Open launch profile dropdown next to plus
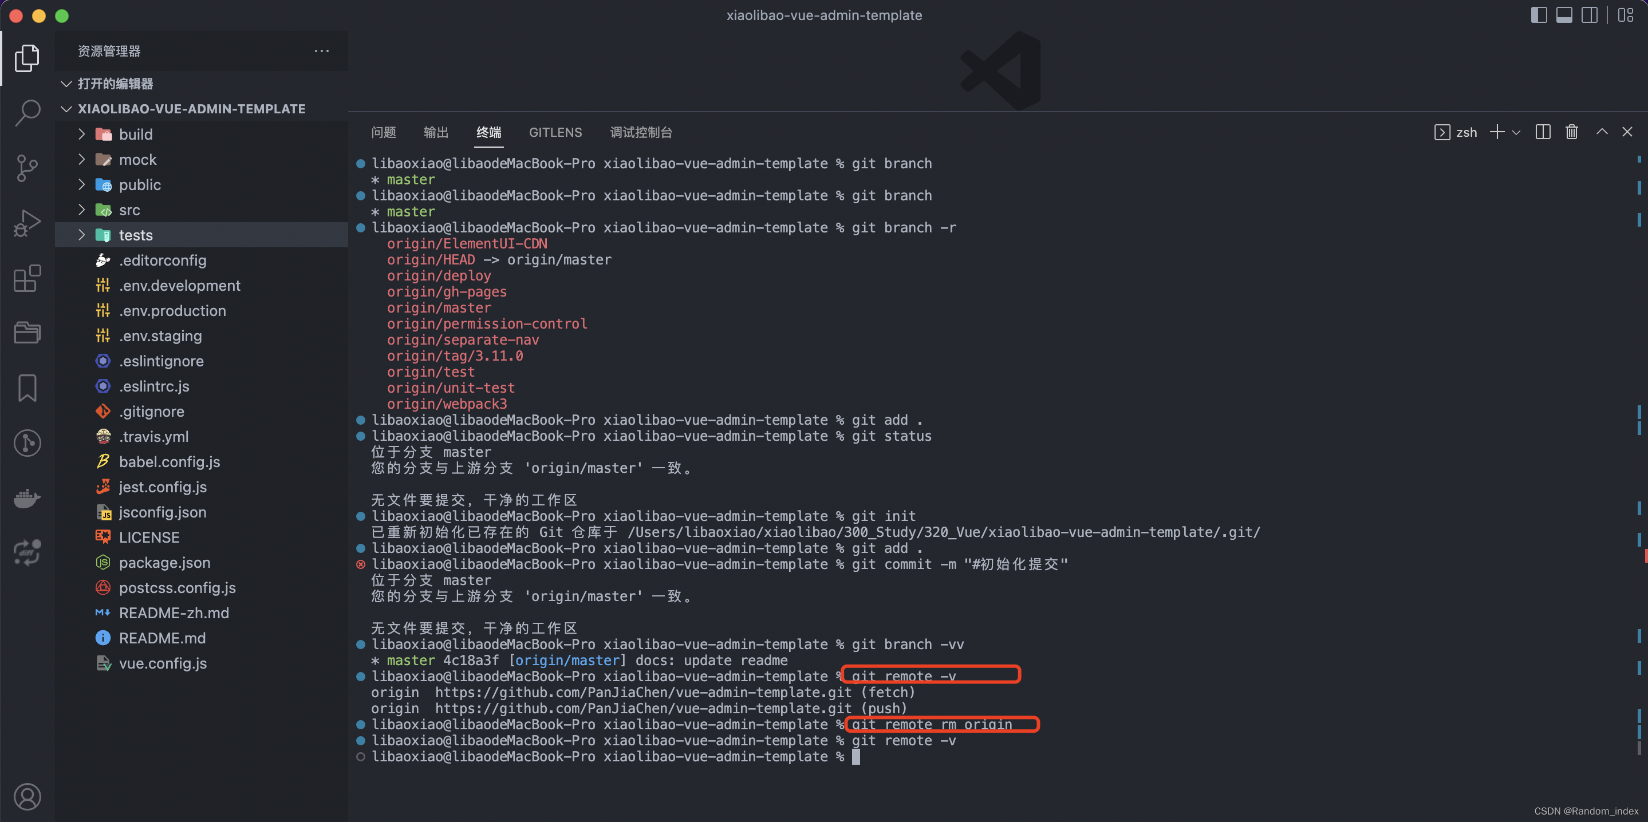 coord(1516,132)
